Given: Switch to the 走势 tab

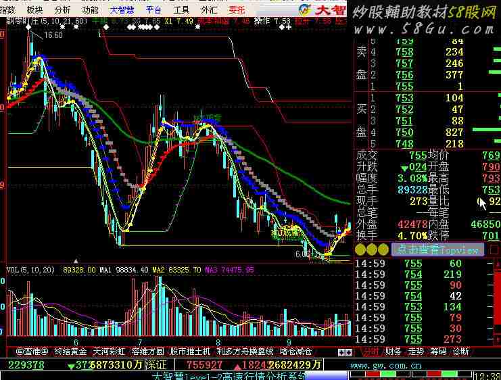Looking at the screenshot, I should tap(416, 352).
